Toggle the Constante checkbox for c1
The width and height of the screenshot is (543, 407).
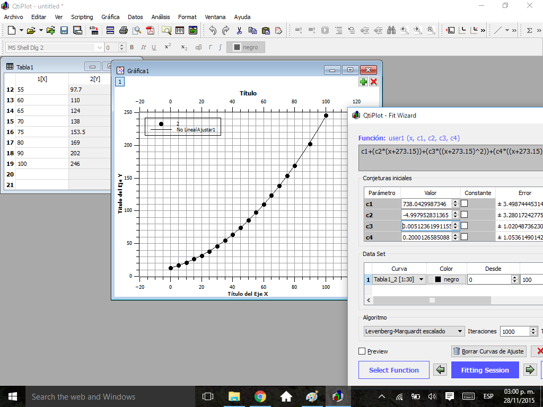pyautogui.click(x=465, y=203)
